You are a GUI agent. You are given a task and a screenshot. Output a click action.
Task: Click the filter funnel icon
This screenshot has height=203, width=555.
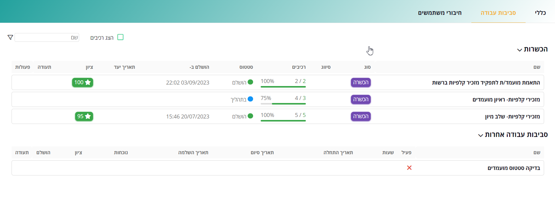[x=10, y=37]
